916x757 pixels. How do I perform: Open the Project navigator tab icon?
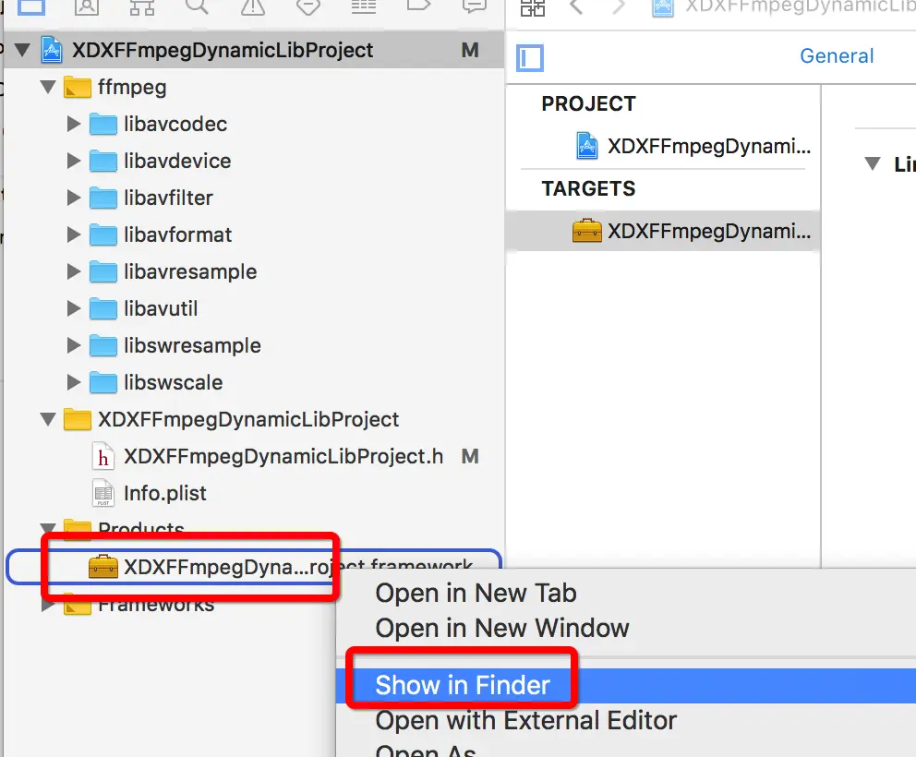(31, 7)
